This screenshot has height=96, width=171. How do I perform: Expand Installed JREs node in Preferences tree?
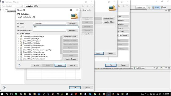(6, 11)
